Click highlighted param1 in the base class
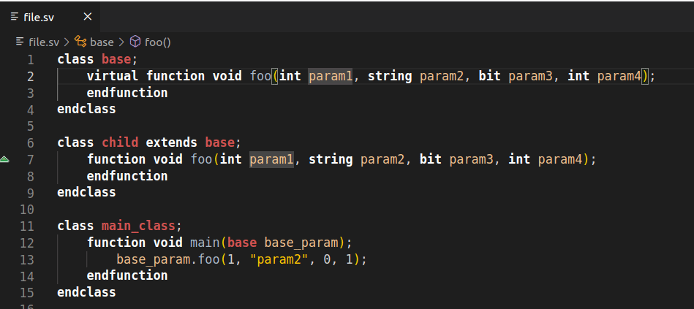The width and height of the screenshot is (694, 309). 331,76
